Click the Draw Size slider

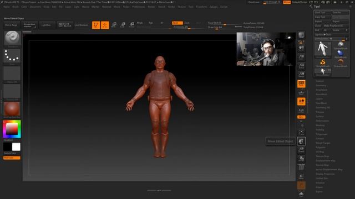click(x=225, y=27)
